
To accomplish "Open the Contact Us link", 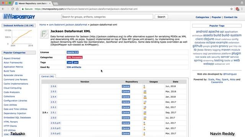I will pos(230,17).
